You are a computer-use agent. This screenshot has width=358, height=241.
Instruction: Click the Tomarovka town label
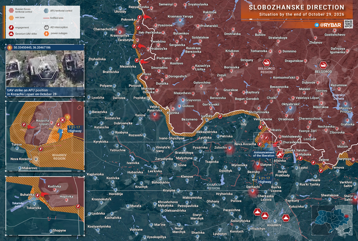click(259, 51)
